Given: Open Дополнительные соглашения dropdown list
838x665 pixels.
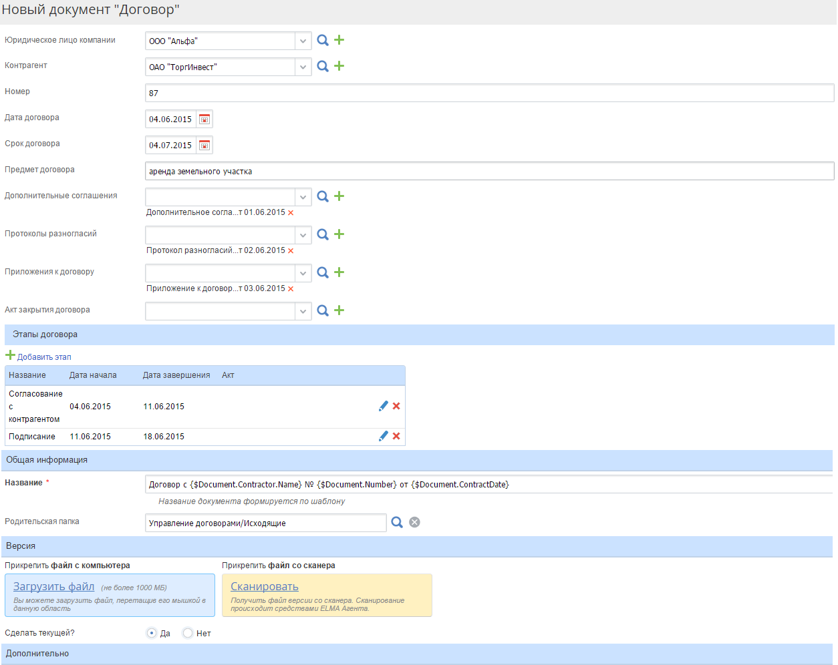Looking at the screenshot, I should click(x=303, y=197).
